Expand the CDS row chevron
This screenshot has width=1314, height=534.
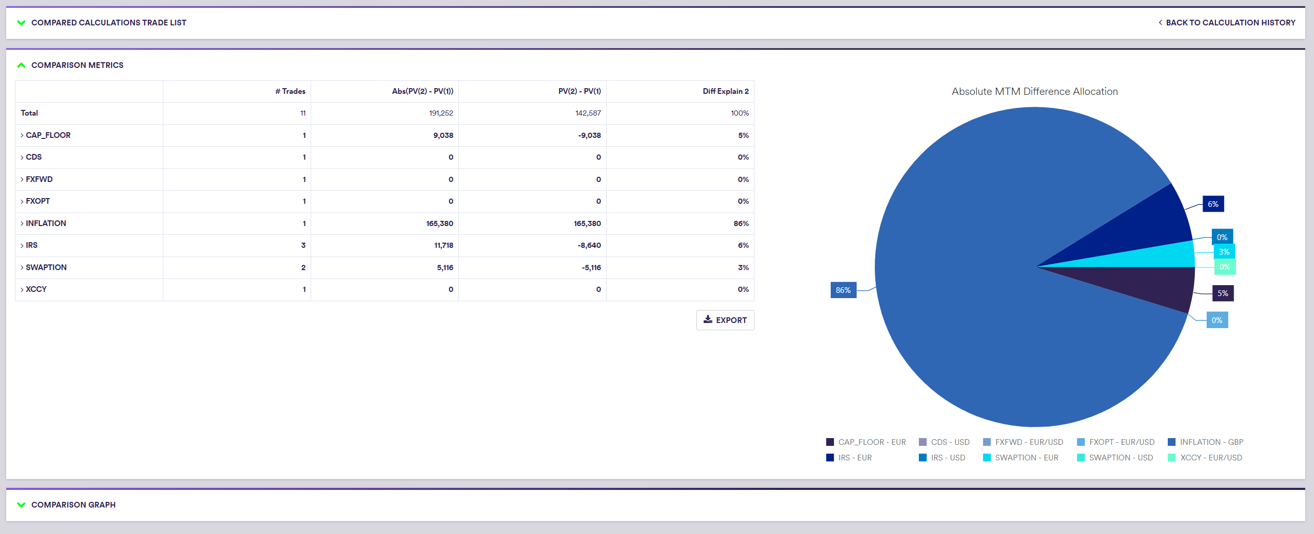(22, 158)
